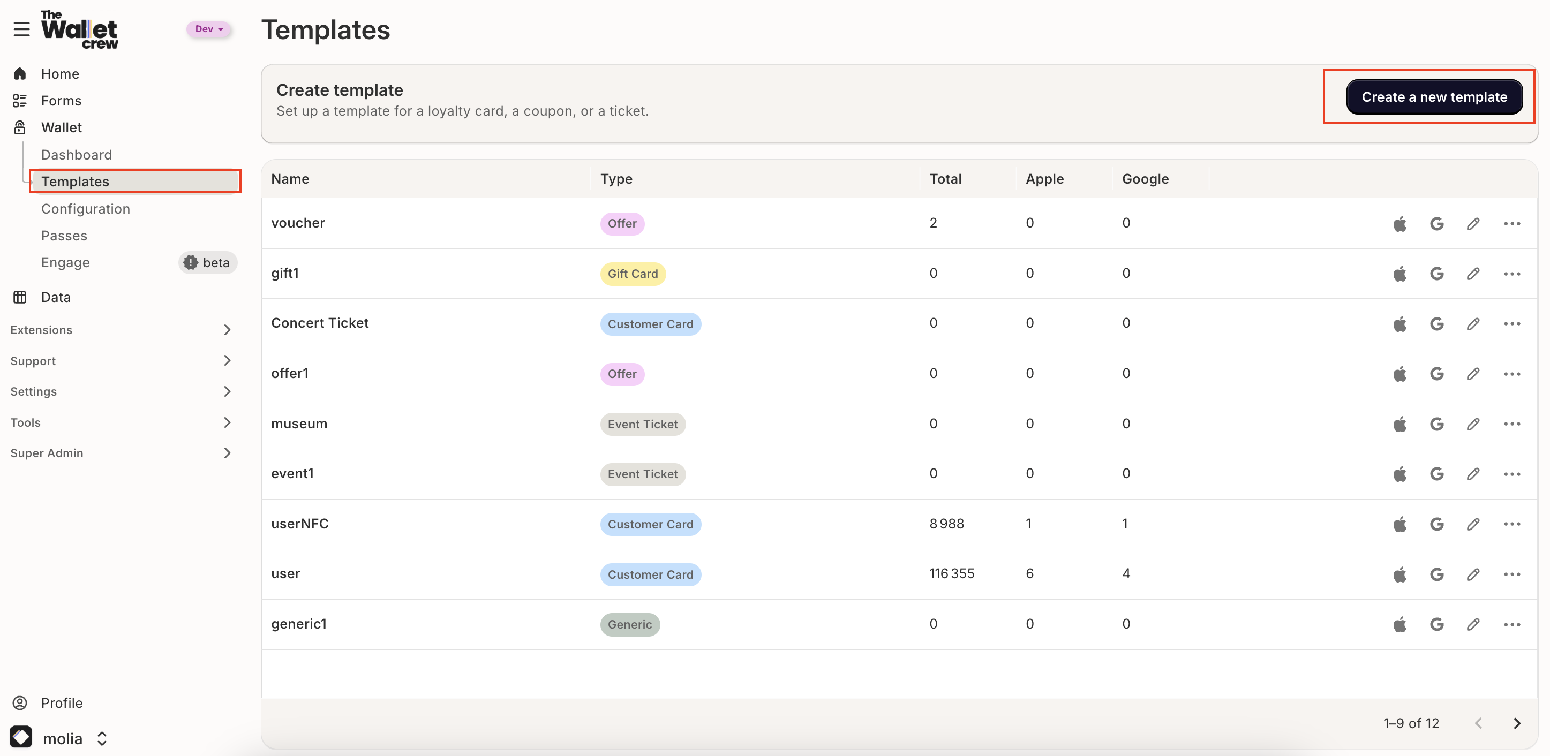
Task: Click Create a new template button
Action: tap(1434, 97)
